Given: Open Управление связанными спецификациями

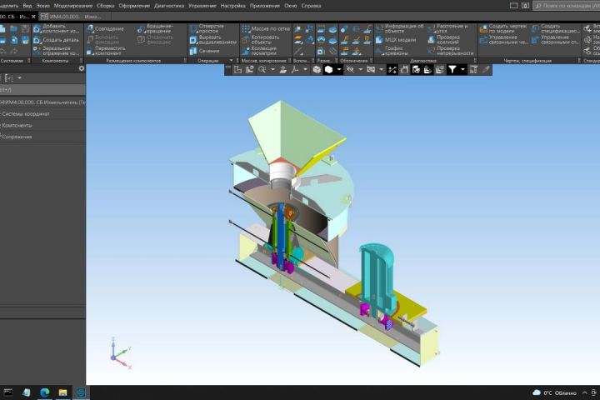Looking at the screenshot, I should click(555, 40).
